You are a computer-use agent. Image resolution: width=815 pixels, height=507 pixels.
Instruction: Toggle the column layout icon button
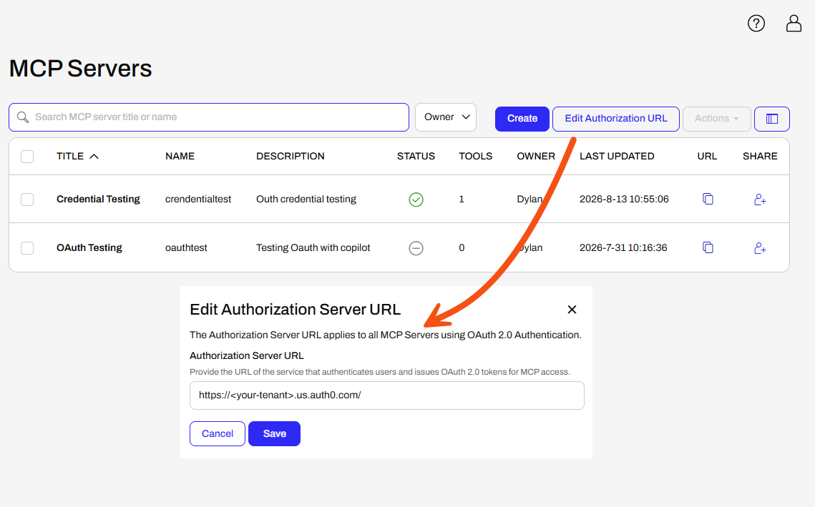772,119
